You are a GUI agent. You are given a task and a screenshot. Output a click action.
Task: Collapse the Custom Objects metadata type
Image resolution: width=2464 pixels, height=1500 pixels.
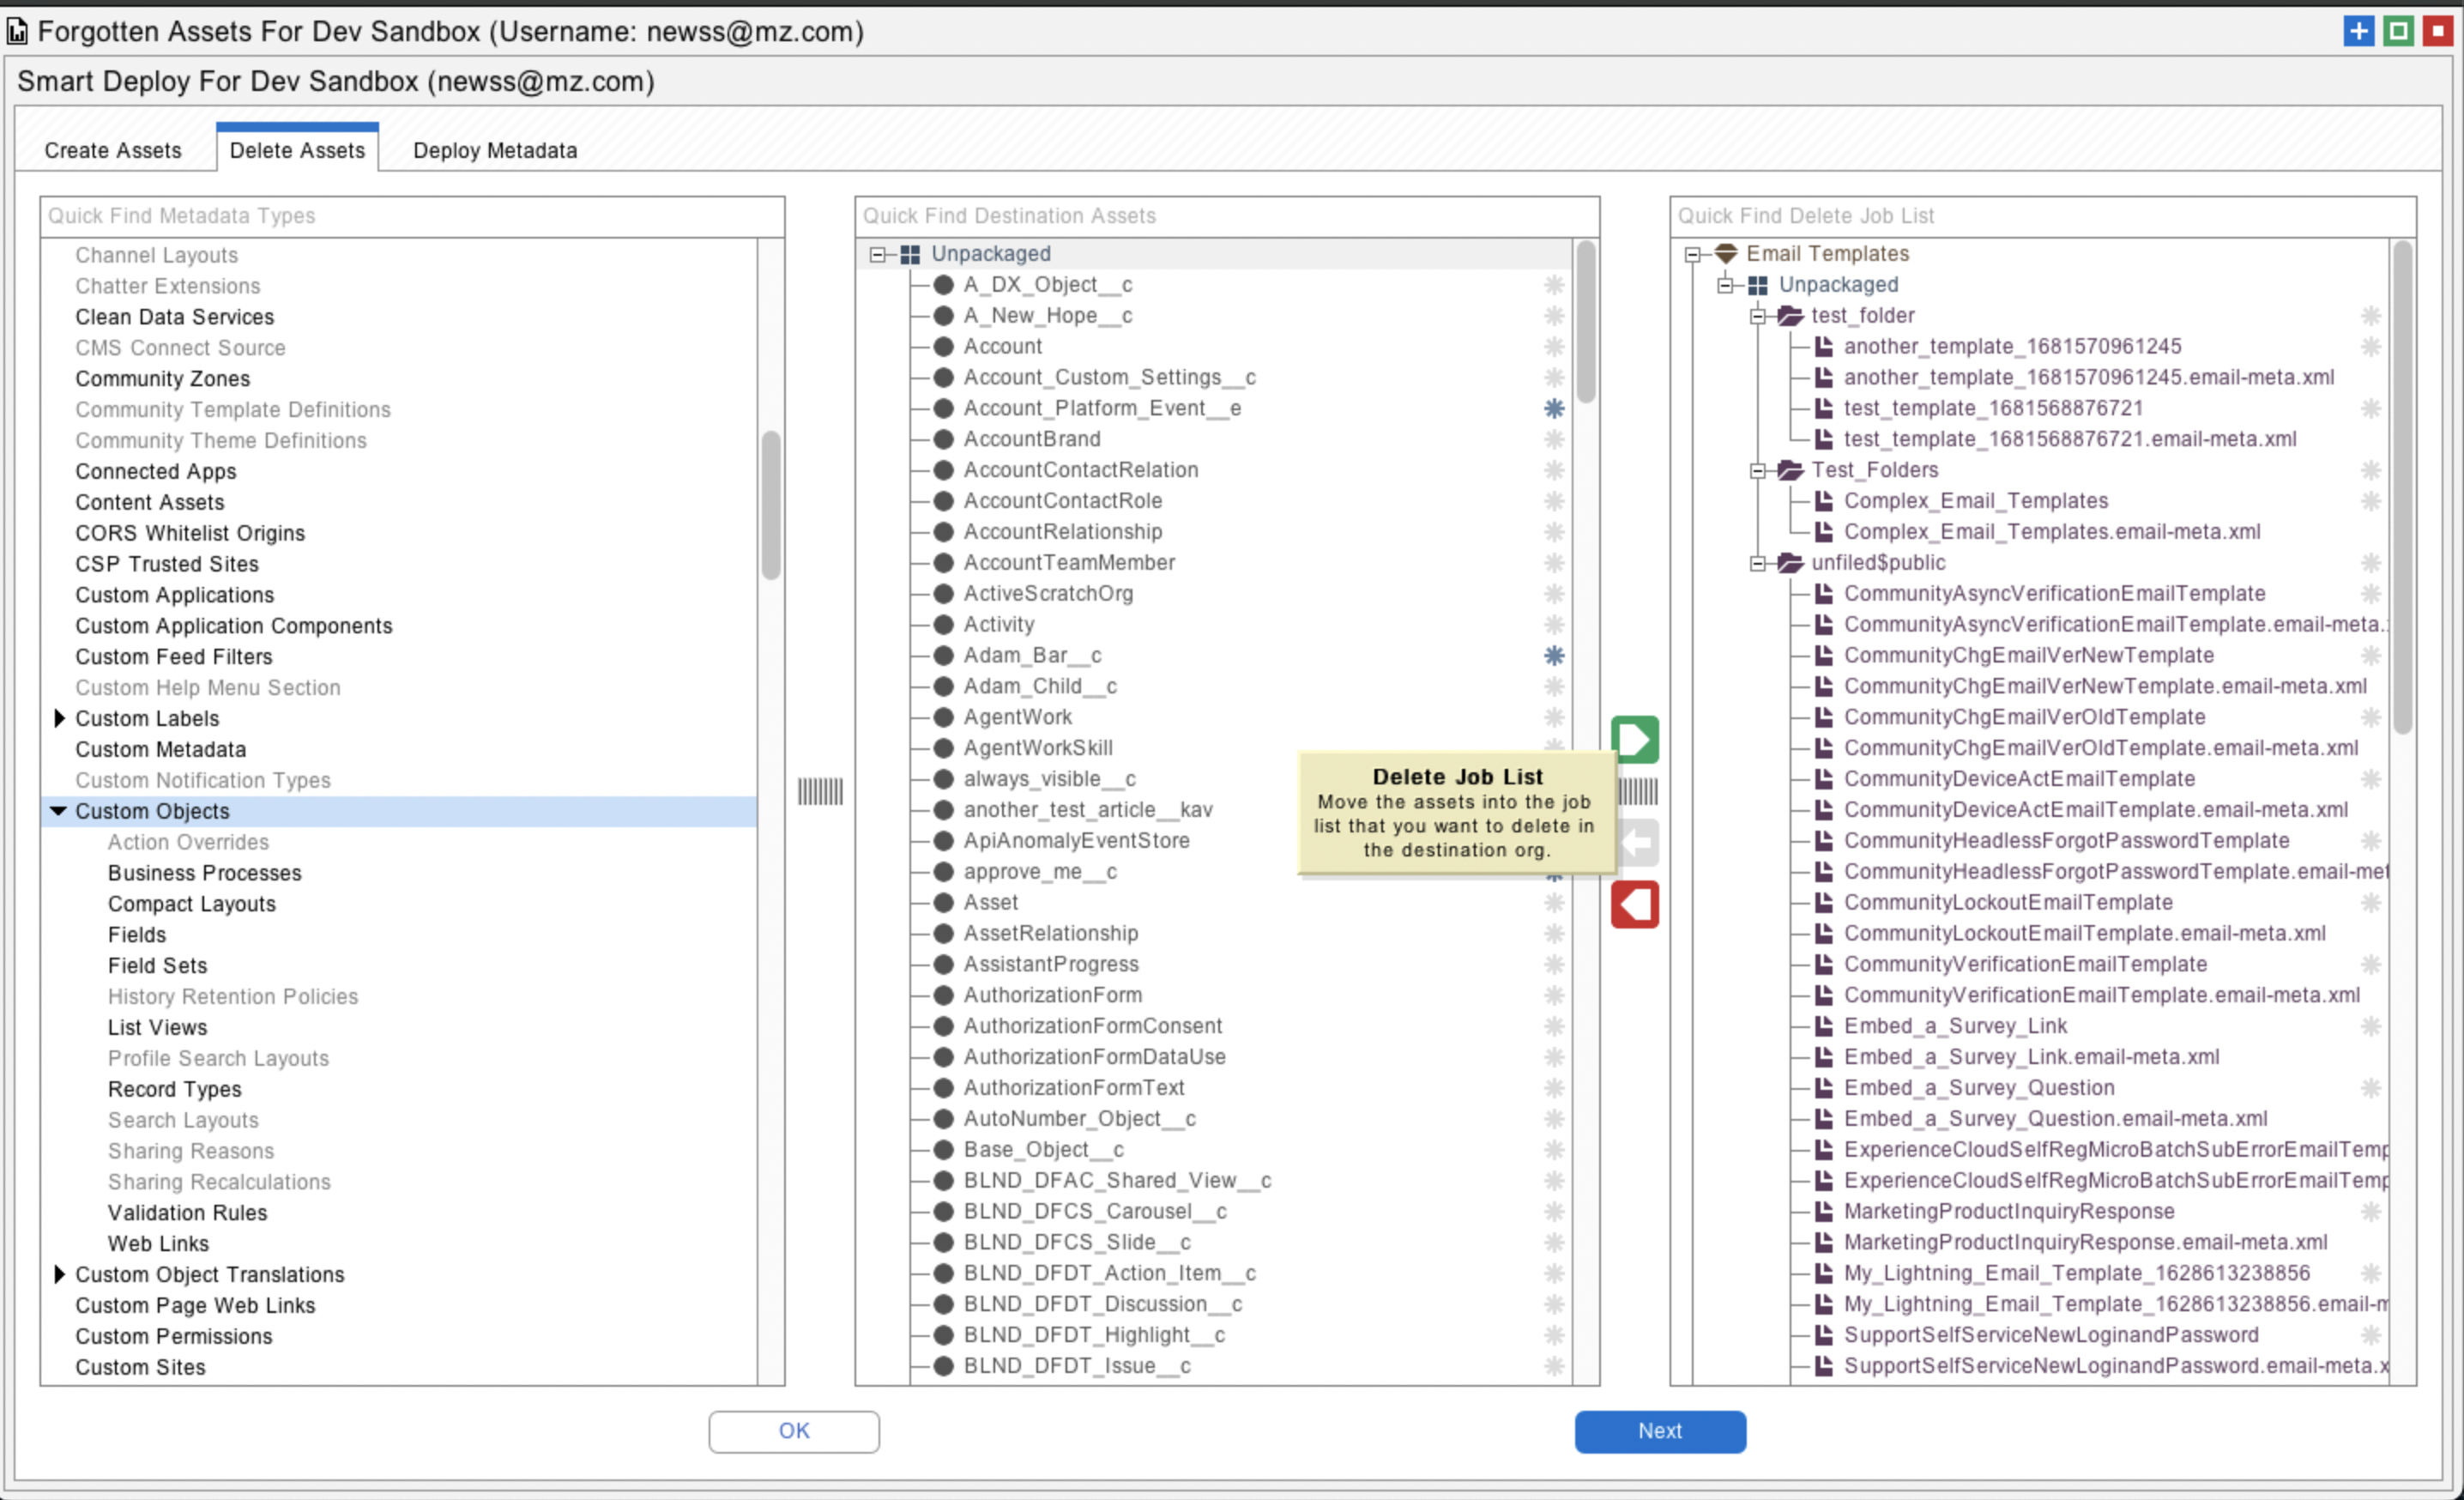(58, 811)
